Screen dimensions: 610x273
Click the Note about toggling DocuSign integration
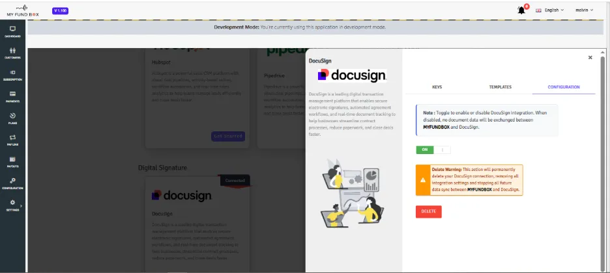(x=487, y=120)
